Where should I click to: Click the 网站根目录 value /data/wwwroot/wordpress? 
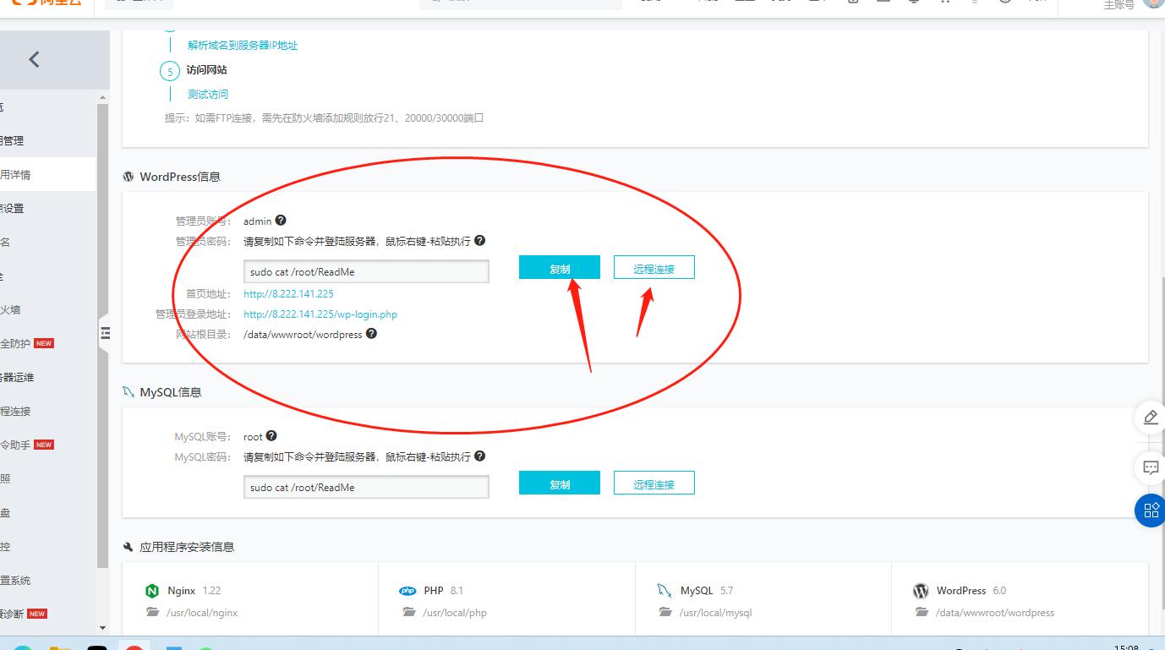[303, 335]
